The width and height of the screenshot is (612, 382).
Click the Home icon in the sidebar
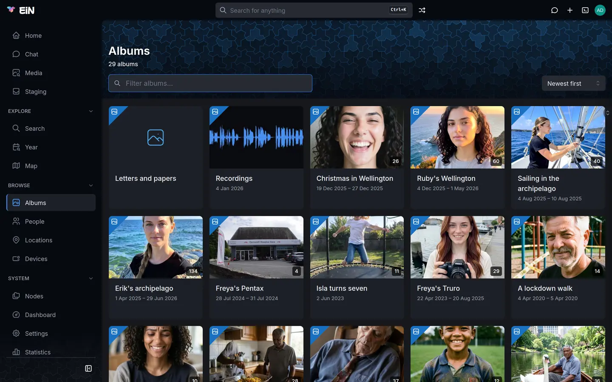coord(16,35)
